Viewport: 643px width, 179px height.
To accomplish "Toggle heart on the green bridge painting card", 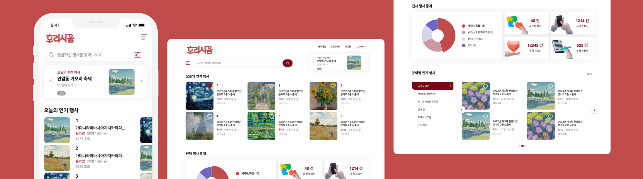I will click(x=271, y=116).
